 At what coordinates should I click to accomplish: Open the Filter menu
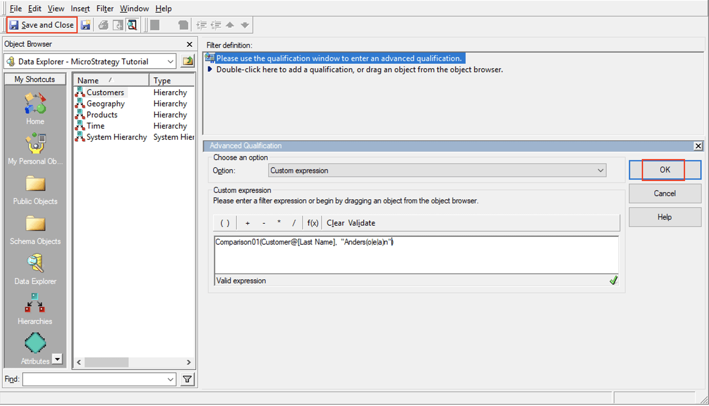(x=105, y=9)
